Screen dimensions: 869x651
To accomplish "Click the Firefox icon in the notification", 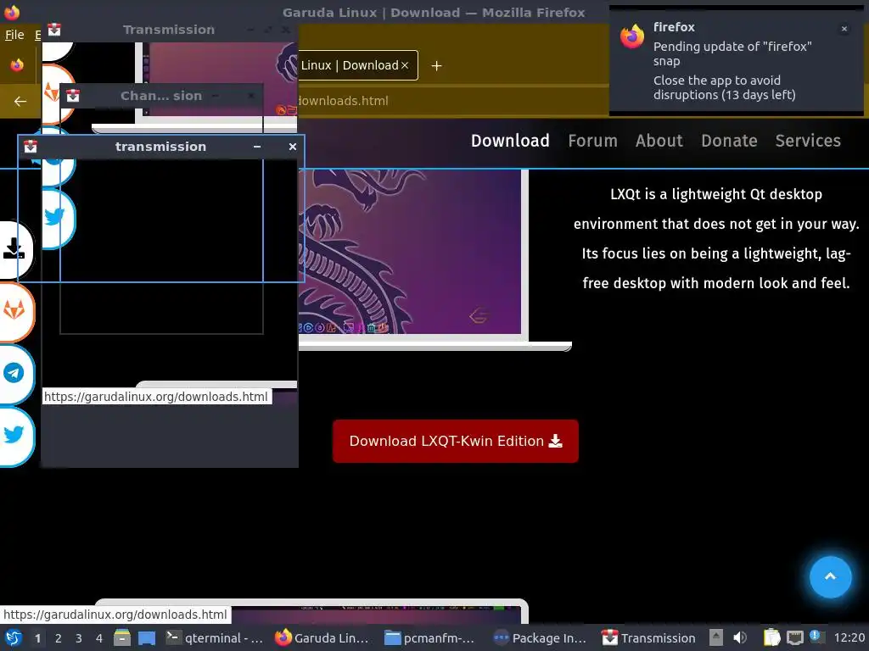I will coord(631,36).
